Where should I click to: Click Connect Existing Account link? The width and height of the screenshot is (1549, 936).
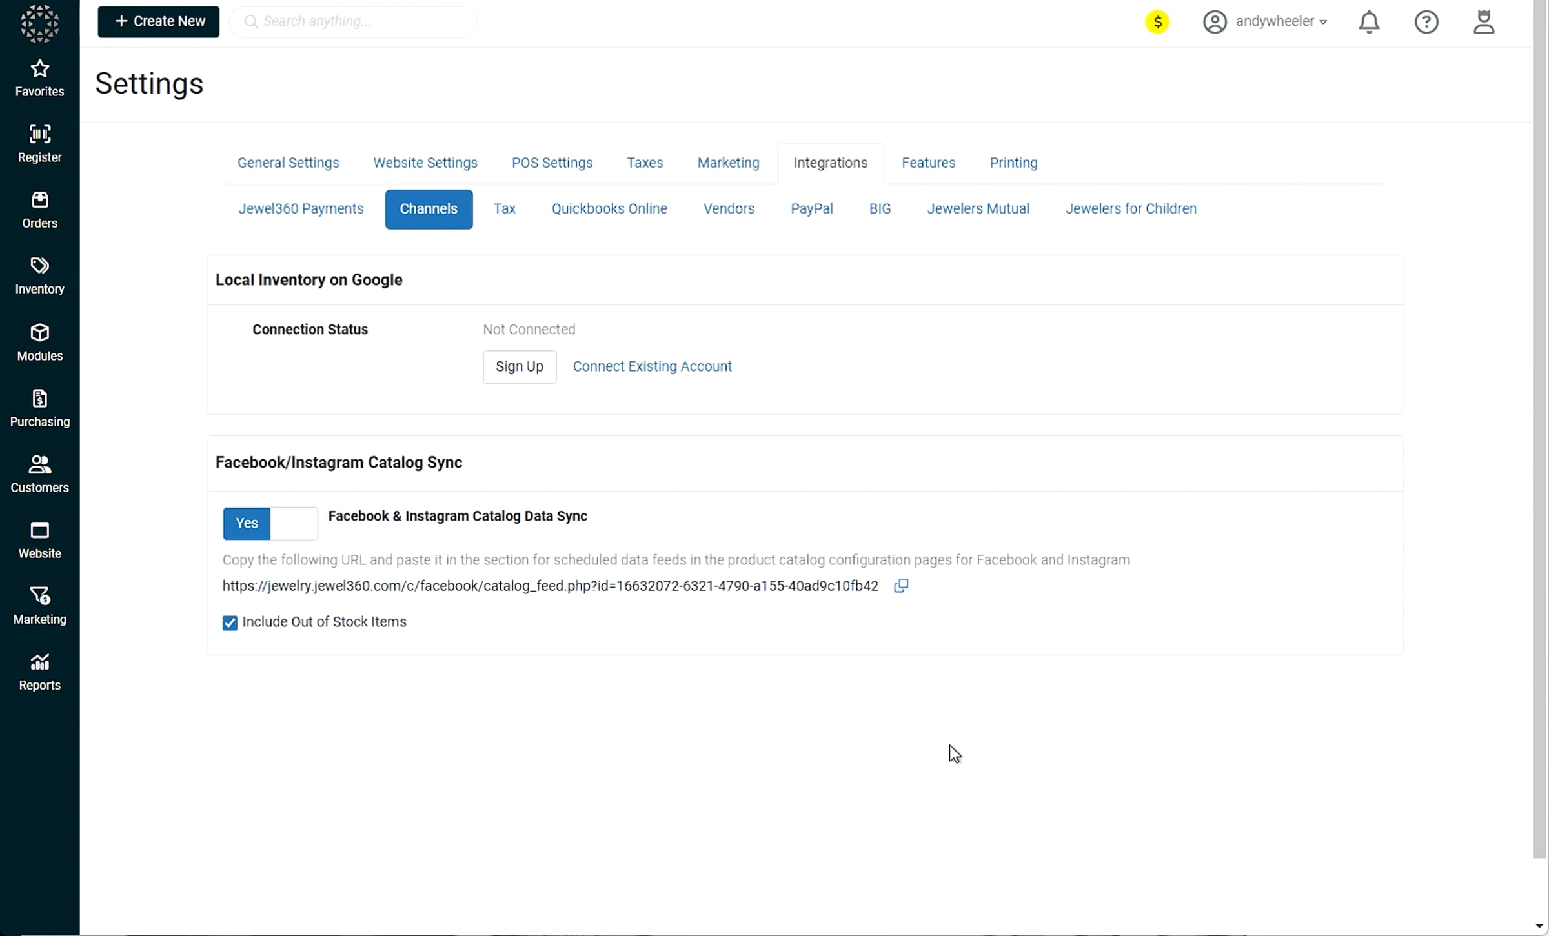pos(652,366)
